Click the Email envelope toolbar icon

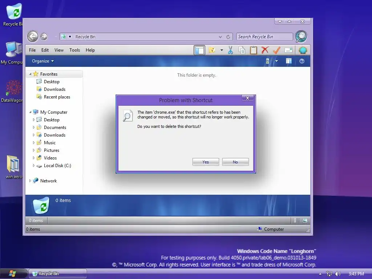click(x=288, y=50)
